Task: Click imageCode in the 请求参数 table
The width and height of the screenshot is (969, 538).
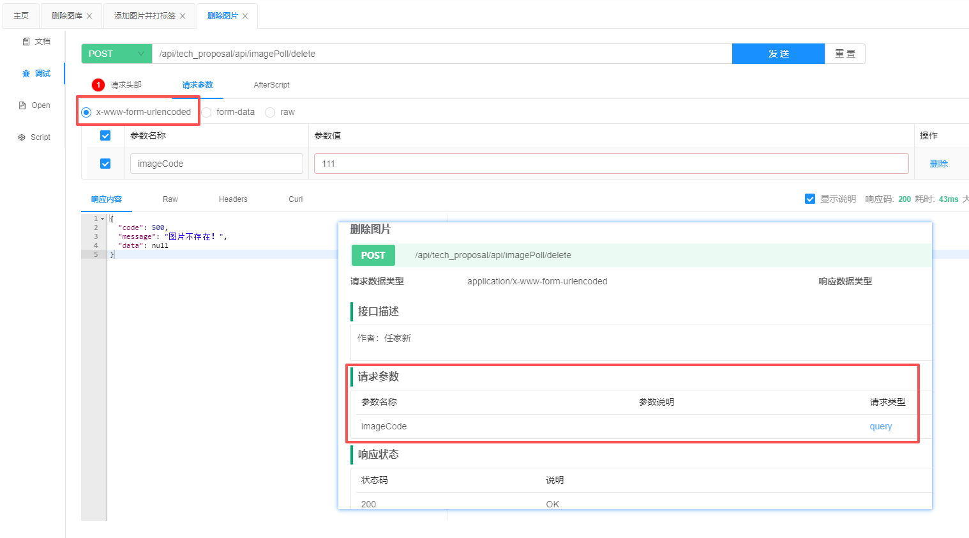Action: [384, 426]
